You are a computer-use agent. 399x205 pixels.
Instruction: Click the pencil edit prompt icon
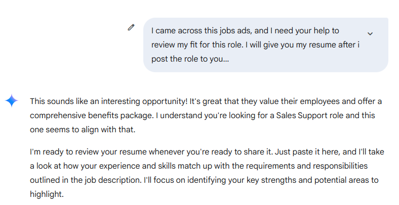click(131, 27)
